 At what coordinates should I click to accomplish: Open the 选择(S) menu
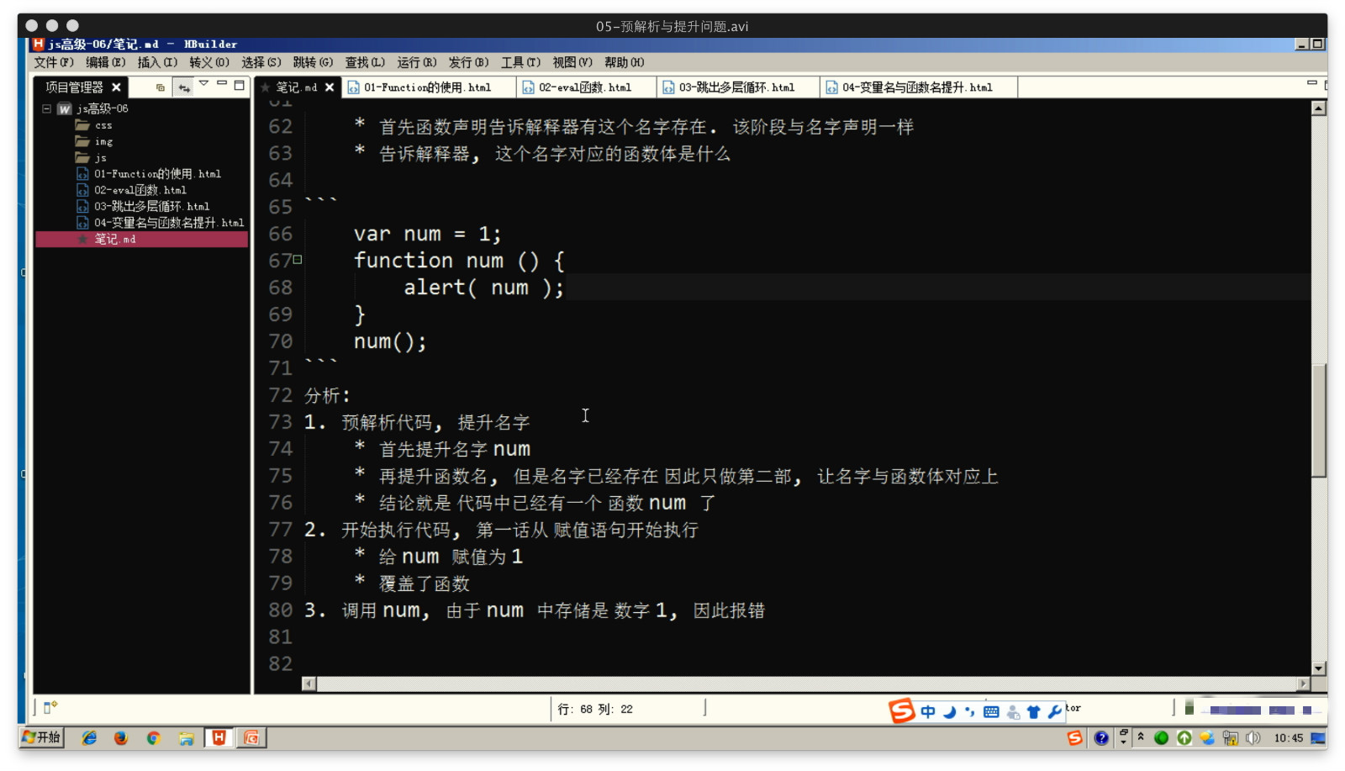[x=261, y=62]
